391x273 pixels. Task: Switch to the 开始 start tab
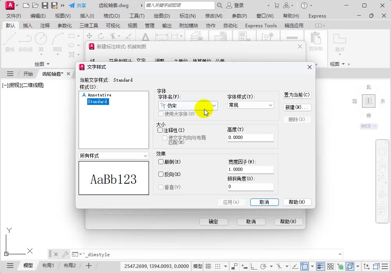[x=28, y=74]
